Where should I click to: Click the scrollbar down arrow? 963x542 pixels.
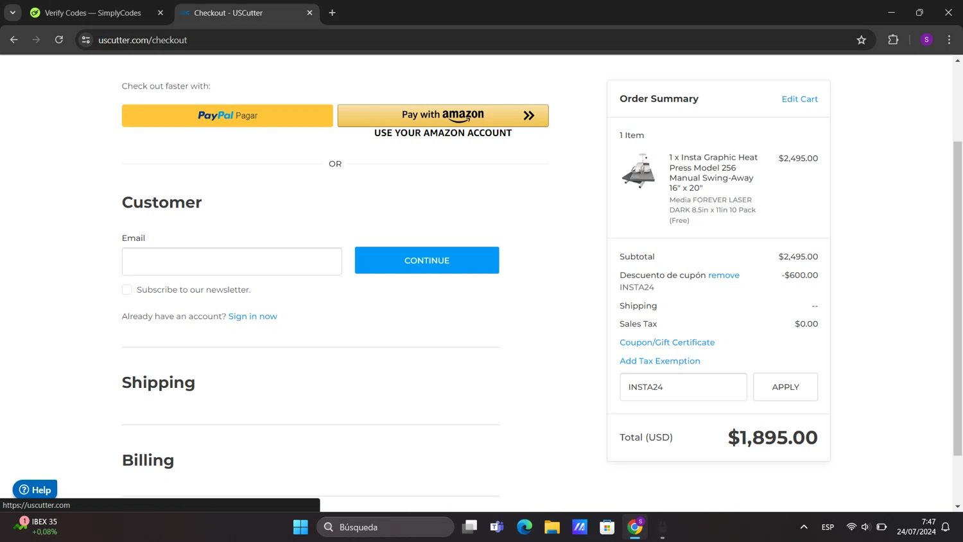[958, 506]
